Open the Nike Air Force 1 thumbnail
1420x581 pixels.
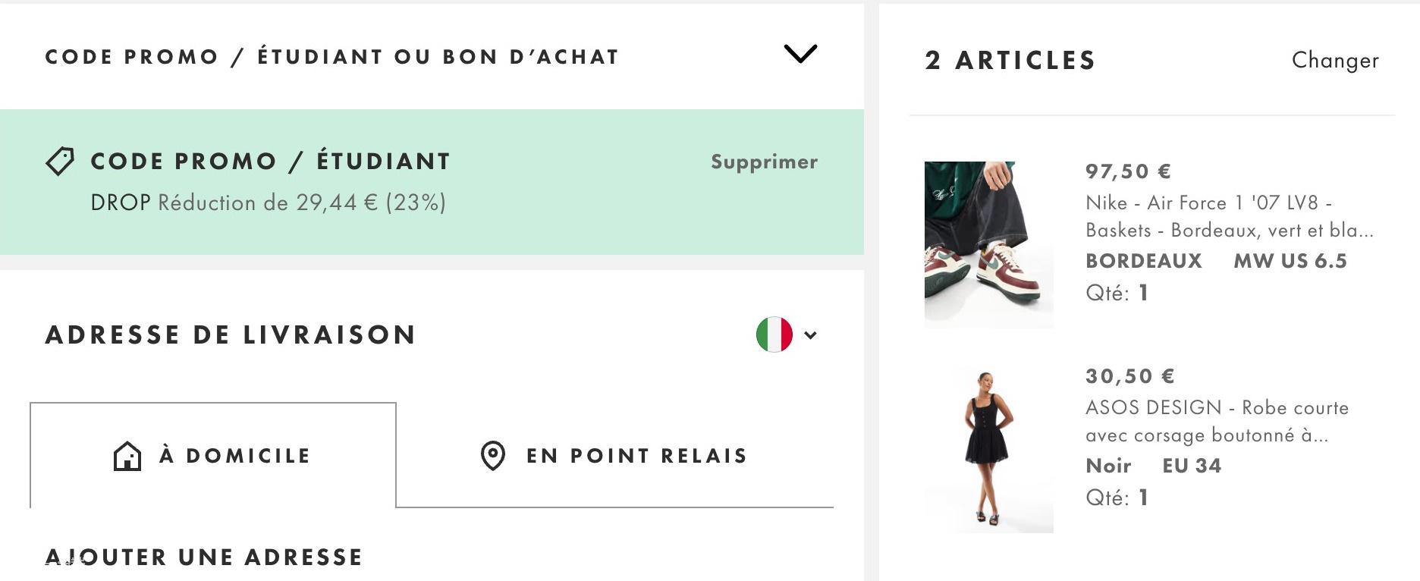(989, 244)
